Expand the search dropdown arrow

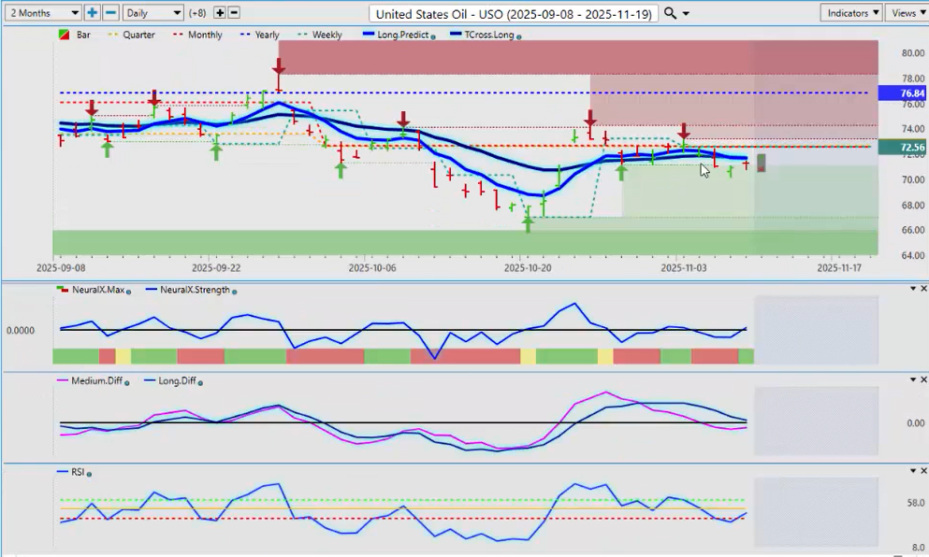click(x=687, y=14)
